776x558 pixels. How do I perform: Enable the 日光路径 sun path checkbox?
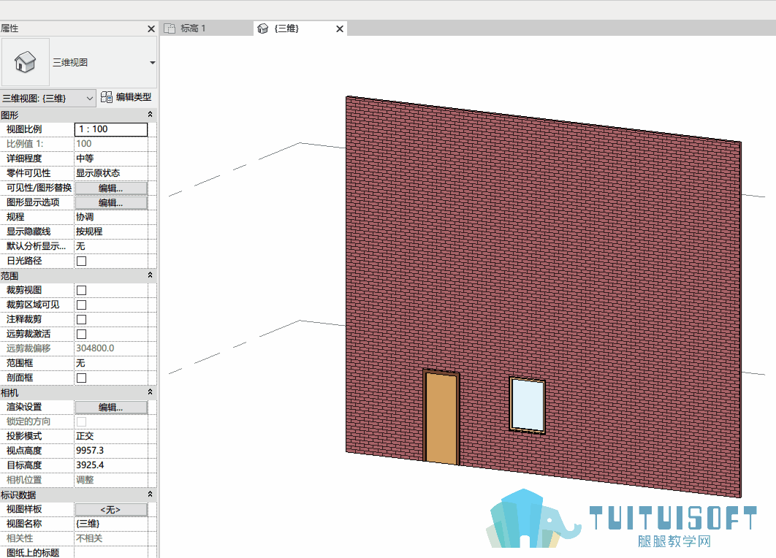coord(82,261)
